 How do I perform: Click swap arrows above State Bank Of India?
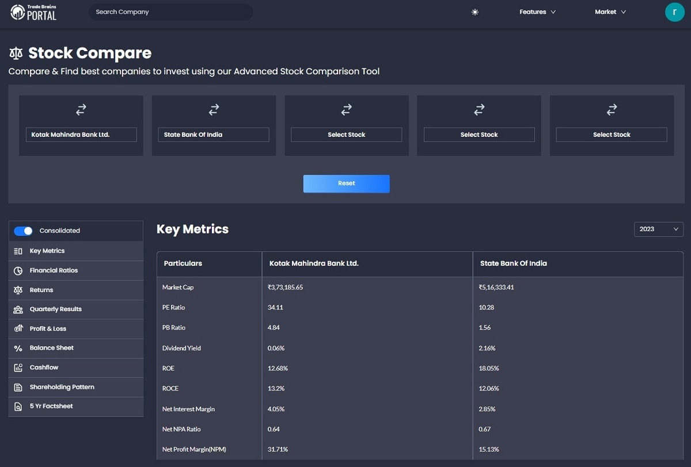pyautogui.click(x=214, y=109)
